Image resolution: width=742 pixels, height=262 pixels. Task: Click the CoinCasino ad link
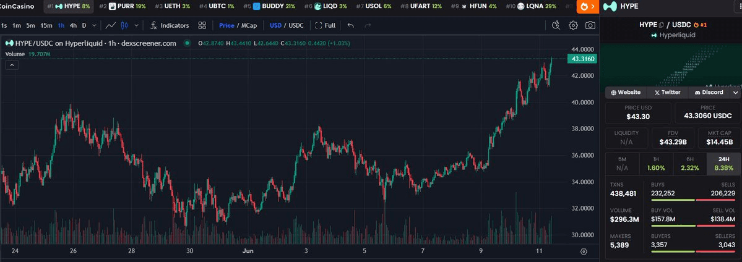17,7
